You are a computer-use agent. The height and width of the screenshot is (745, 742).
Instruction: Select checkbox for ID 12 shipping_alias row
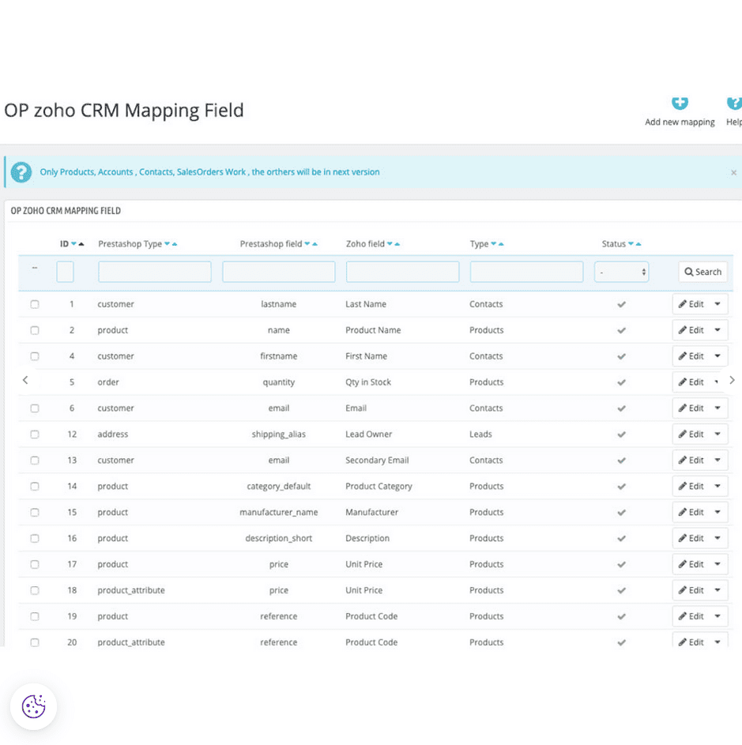(x=35, y=435)
